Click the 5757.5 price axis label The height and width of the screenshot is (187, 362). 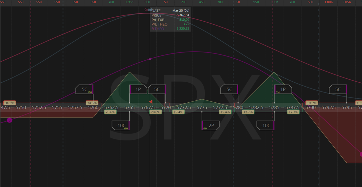tap(75, 107)
